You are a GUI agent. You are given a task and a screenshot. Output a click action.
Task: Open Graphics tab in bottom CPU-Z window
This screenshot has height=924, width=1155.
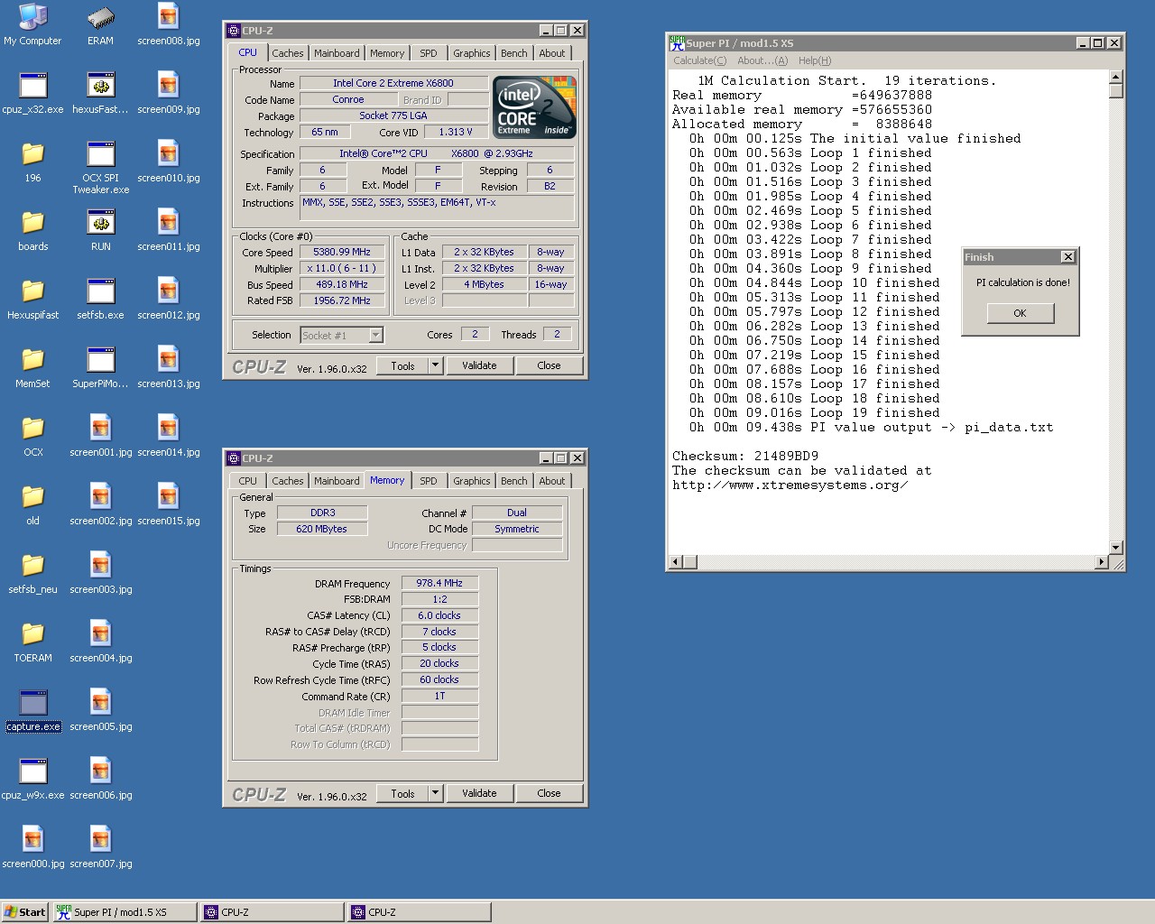(472, 481)
